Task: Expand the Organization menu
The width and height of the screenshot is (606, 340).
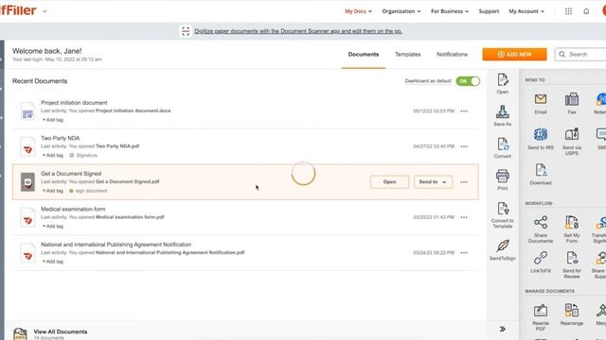Action: point(401,11)
